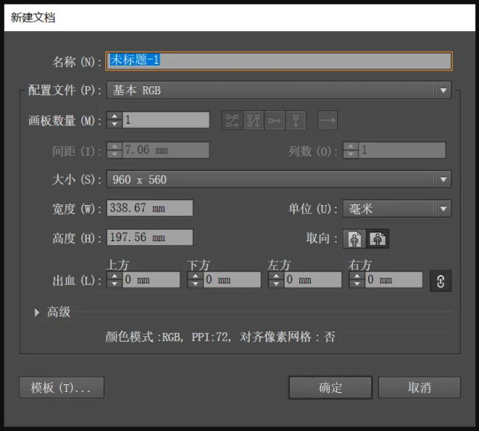Viewport: 479px width, 431px height.
Task: Increase the 左方 left bleed value
Action: click(276, 276)
